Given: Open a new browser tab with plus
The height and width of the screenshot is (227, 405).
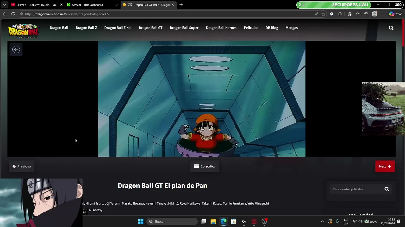Looking at the screenshot, I should pyautogui.click(x=181, y=5).
